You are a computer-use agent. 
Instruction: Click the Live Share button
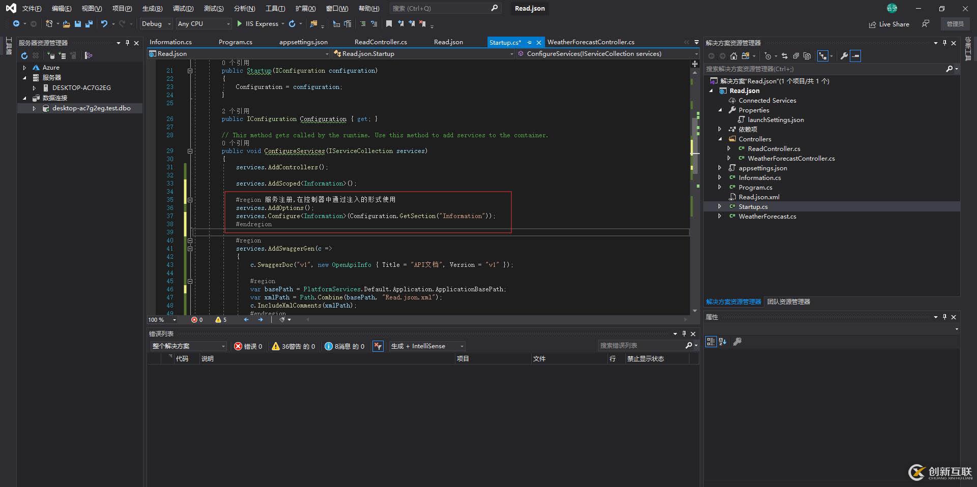click(889, 24)
